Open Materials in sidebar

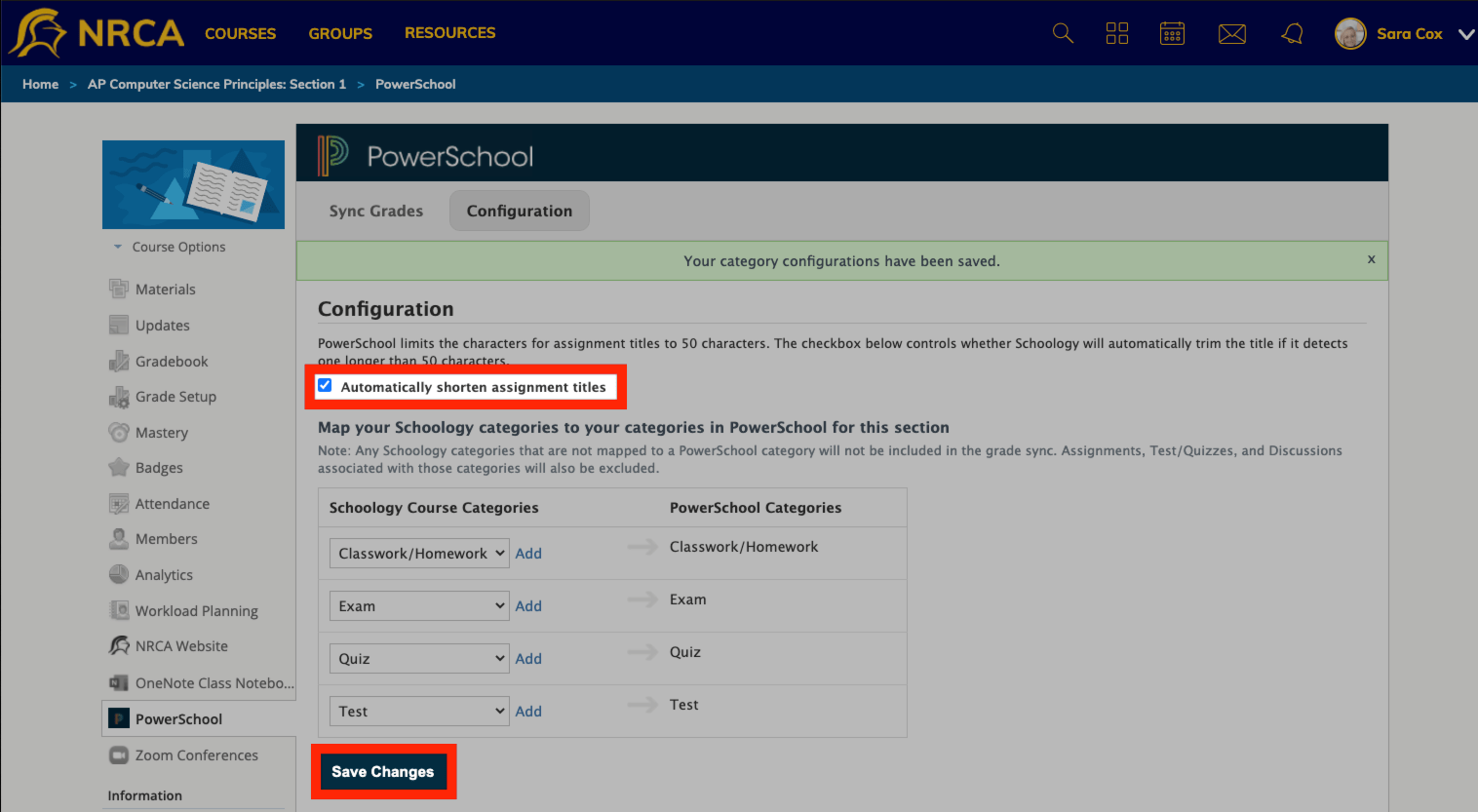(166, 289)
